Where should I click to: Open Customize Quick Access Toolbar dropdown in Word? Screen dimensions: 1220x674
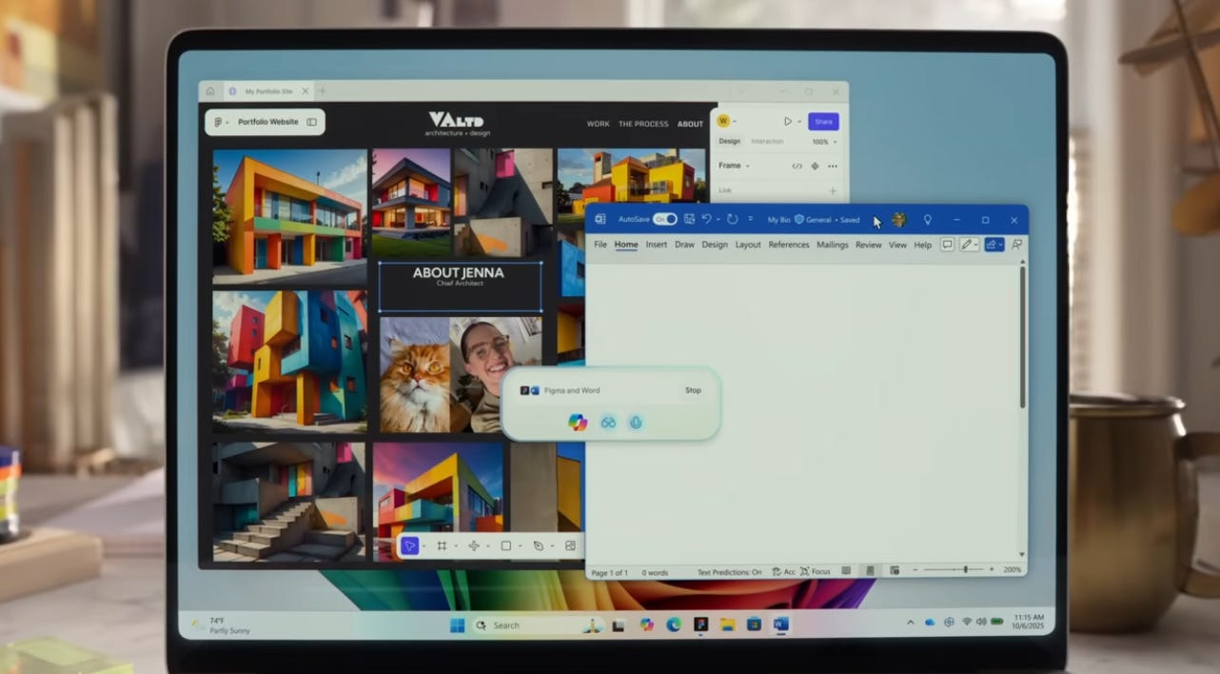[750, 219]
